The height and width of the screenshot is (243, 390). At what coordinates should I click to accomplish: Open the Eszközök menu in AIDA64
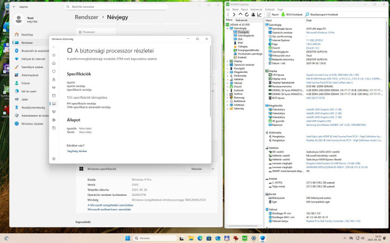click(270, 9)
